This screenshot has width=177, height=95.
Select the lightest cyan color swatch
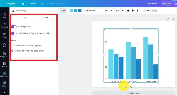[71, 11]
